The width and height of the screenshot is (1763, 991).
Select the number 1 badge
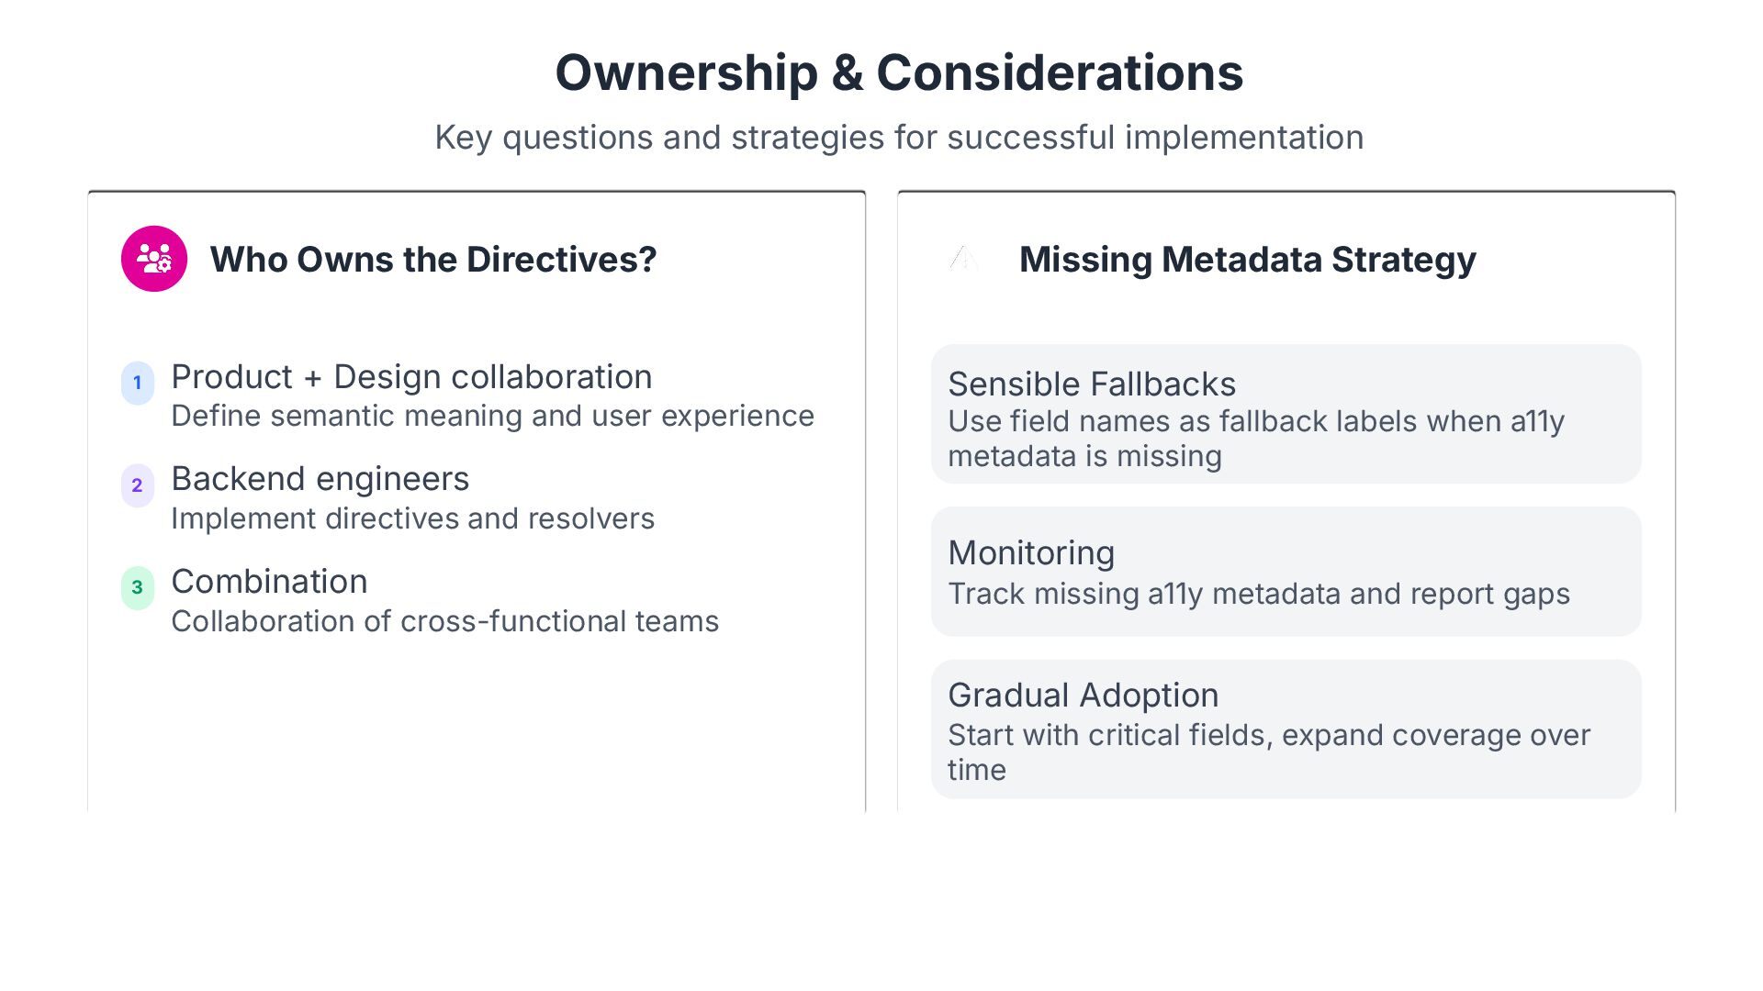pos(138,383)
